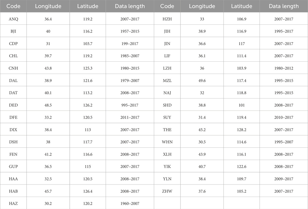Select the DED data length 995–2017
Image resolution: width=308 pixels, height=209 pixels.
click(130, 105)
